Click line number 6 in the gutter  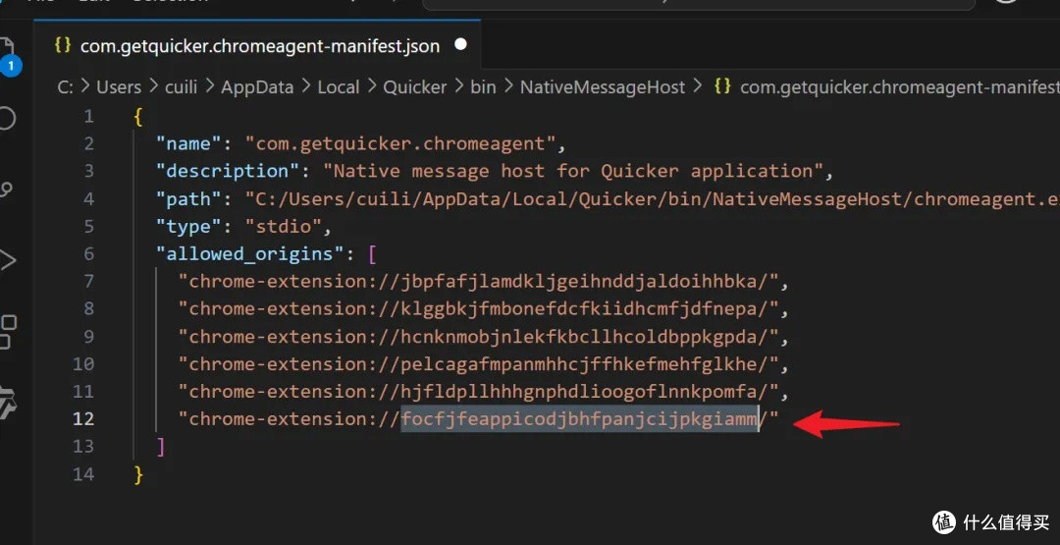tap(88, 253)
